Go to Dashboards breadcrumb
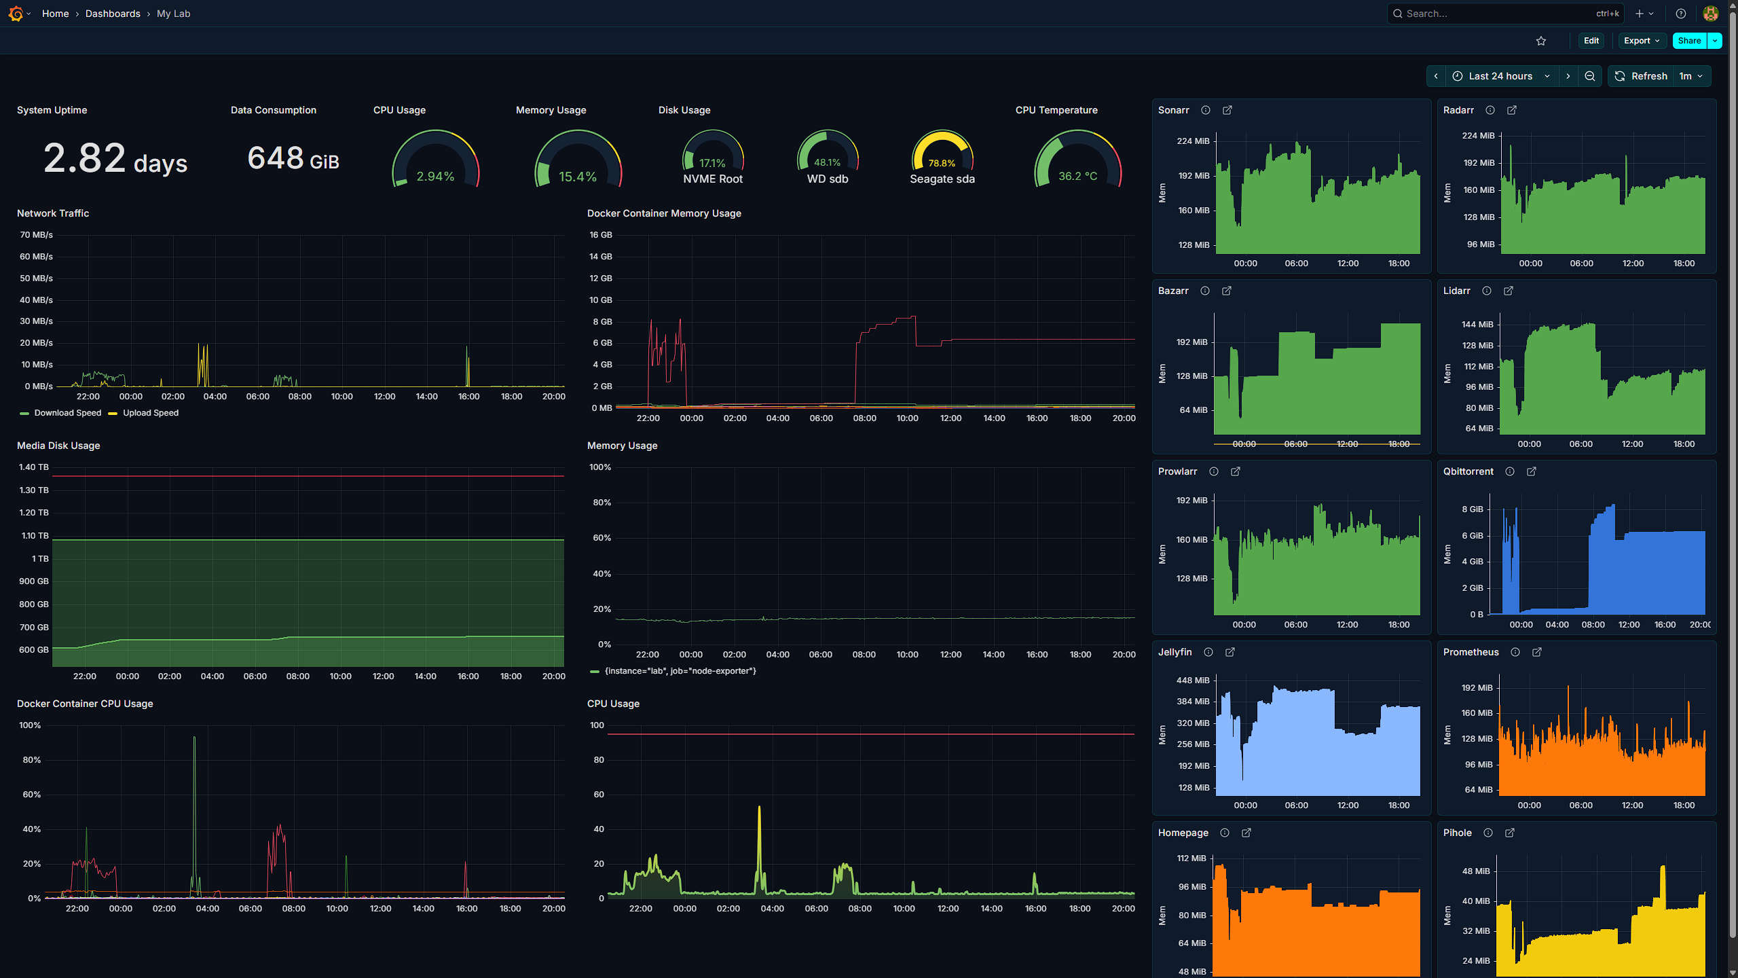The width and height of the screenshot is (1738, 978). (x=113, y=14)
